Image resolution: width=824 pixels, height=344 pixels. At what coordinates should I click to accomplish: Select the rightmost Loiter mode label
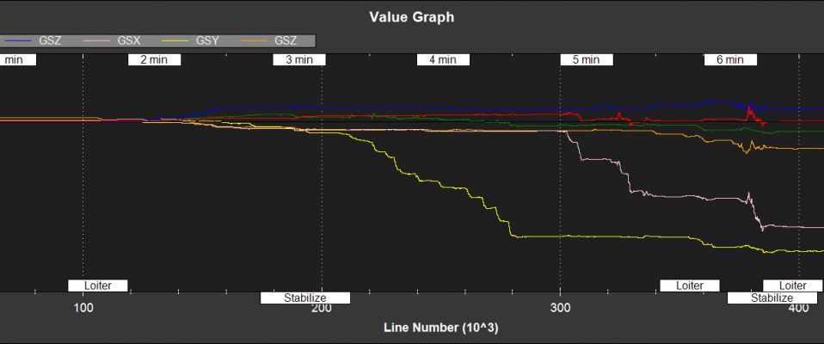792,286
